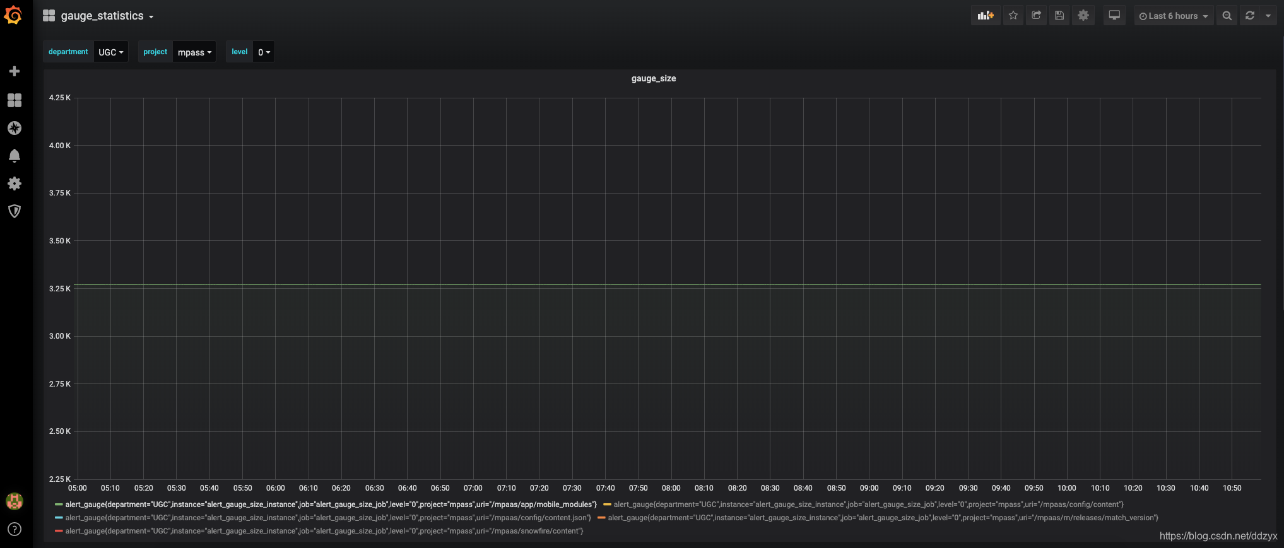Click the 08:00 x-axis time label
Screen dimensions: 1284x548
click(671, 488)
